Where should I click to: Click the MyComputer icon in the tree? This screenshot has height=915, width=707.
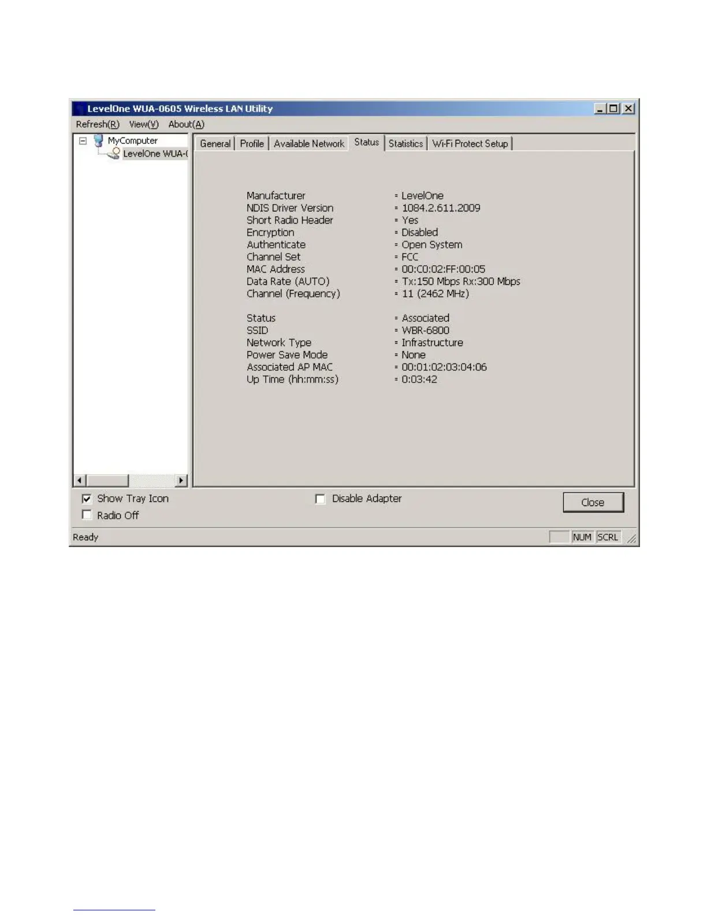[x=98, y=140]
